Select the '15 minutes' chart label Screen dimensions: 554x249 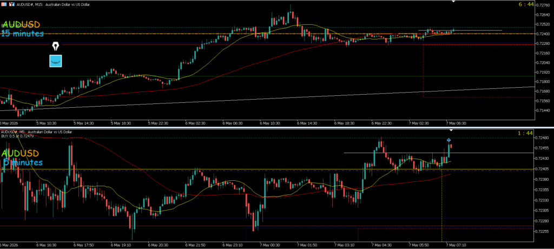tap(22, 34)
